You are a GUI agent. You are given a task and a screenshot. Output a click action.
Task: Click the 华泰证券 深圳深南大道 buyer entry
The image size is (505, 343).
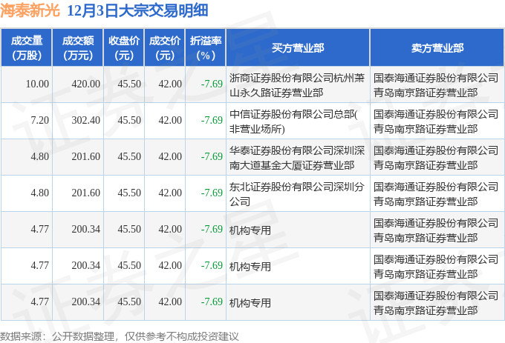297,156
